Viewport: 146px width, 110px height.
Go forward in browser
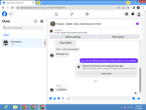click(8, 8)
